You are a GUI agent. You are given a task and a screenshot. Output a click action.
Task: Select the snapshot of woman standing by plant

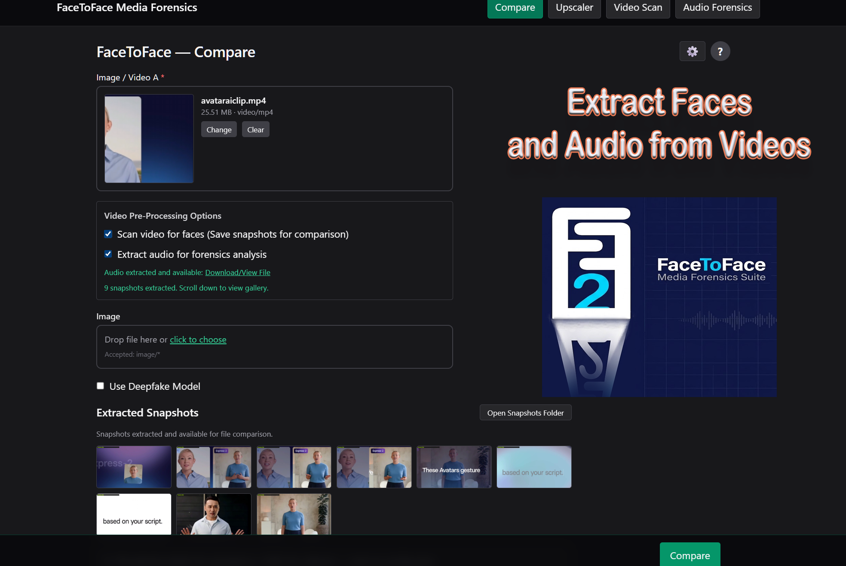(x=294, y=514)
